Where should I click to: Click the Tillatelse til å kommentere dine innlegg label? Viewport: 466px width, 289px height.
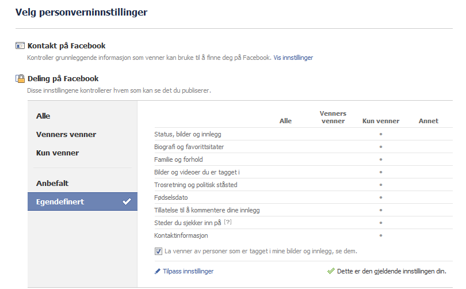207,210
